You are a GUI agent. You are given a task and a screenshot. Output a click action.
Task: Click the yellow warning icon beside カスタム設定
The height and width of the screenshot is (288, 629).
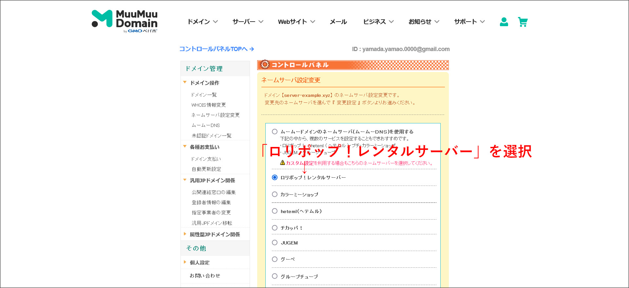[x=282, y=163]
